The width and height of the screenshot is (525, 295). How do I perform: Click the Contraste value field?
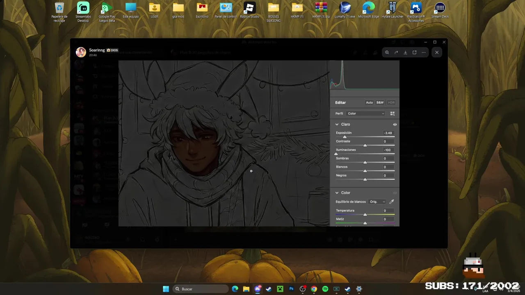(x=388, y=141)
